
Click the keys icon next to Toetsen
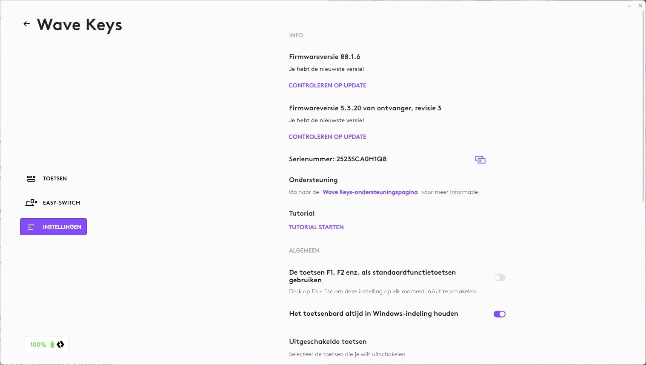pos(31,179)
